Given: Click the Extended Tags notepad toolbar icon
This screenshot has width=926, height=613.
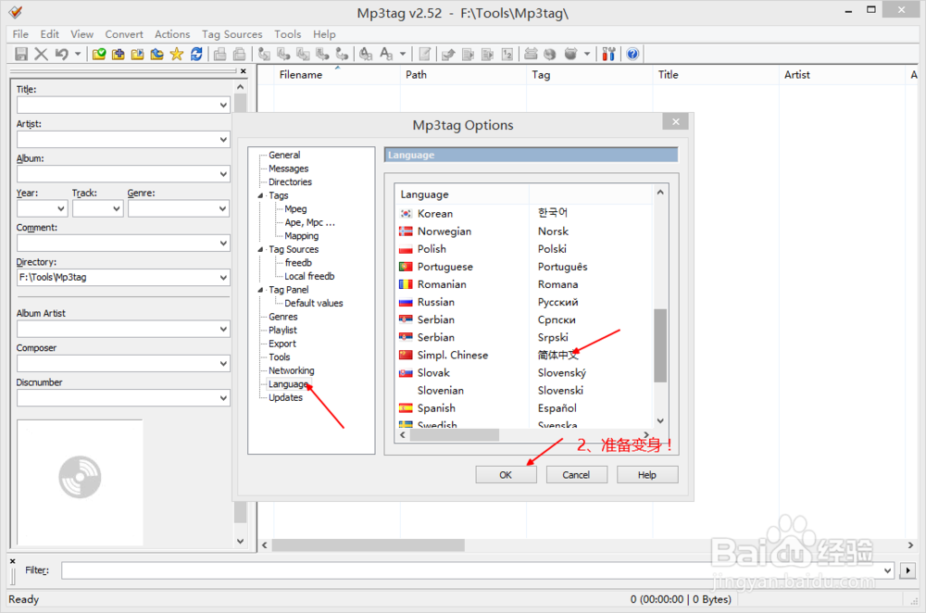Looking at the screenshot, I should [x=424, y=54].
